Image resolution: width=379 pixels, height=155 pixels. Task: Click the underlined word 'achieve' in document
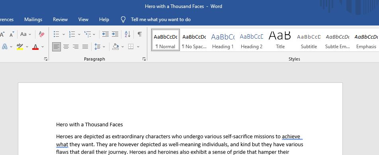pyautogui.click(x=291, y=137)
